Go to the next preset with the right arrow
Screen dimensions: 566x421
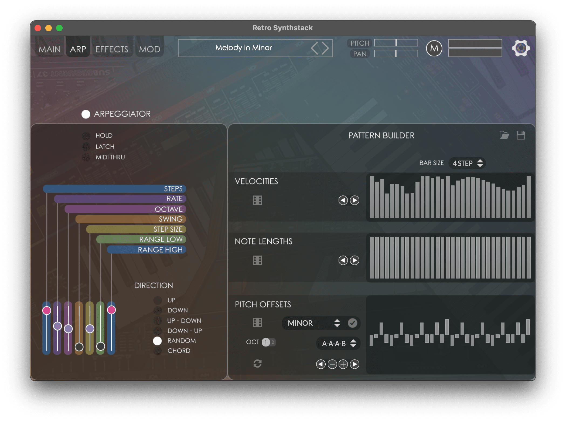(x=325, y=48)
